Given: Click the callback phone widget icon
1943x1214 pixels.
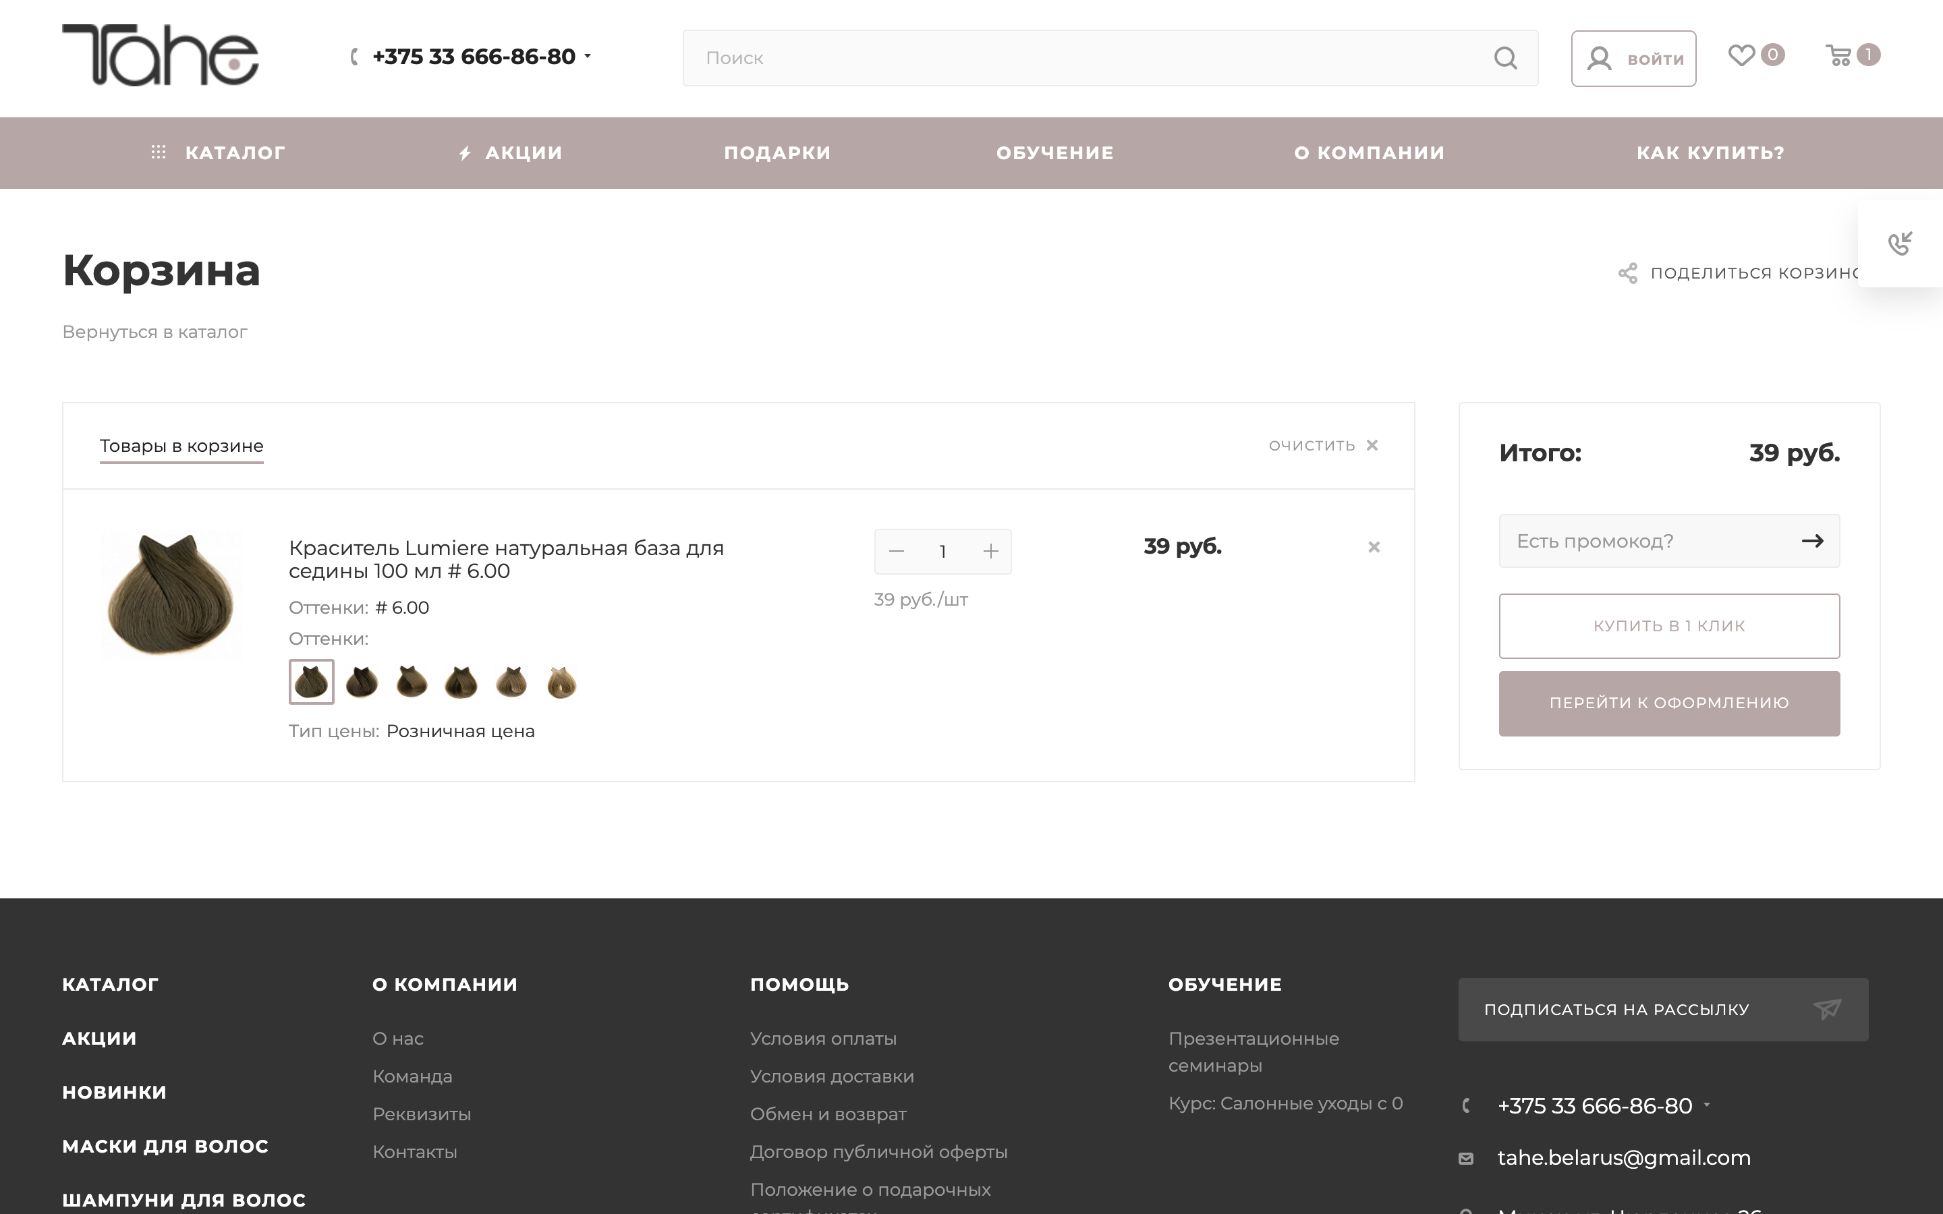Looking at the screenshot, I should click(x=1900, y=243).
